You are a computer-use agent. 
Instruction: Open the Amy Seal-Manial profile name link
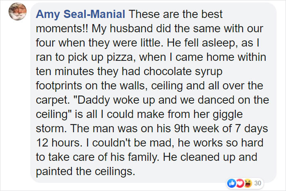80,14
